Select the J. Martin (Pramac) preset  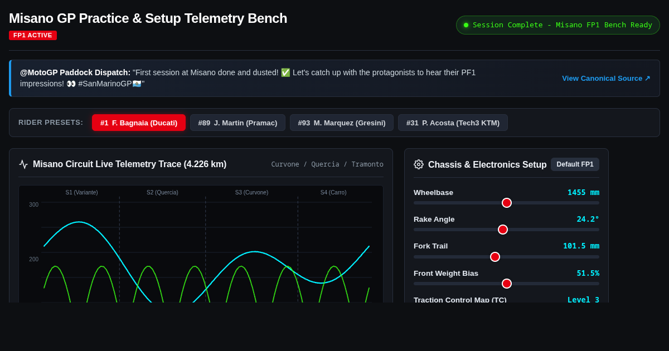(237, 123)
